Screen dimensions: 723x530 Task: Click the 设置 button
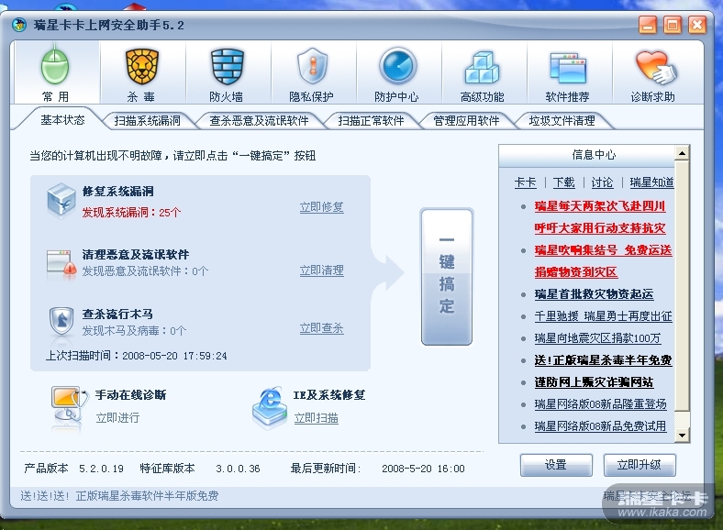[x=556, y=465]
